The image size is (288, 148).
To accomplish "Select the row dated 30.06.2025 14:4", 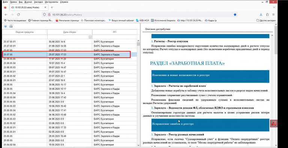I will 70,93.
